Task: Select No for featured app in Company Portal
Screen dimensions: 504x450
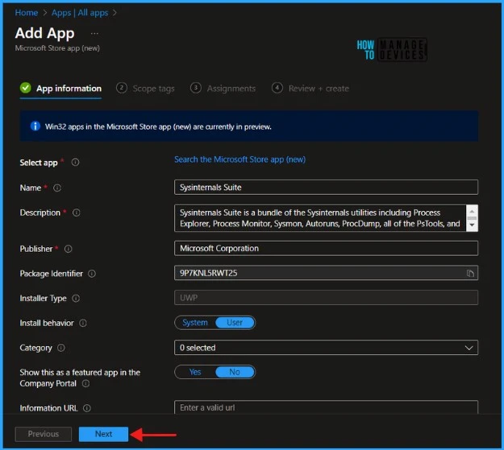Action: click(235, 372)
